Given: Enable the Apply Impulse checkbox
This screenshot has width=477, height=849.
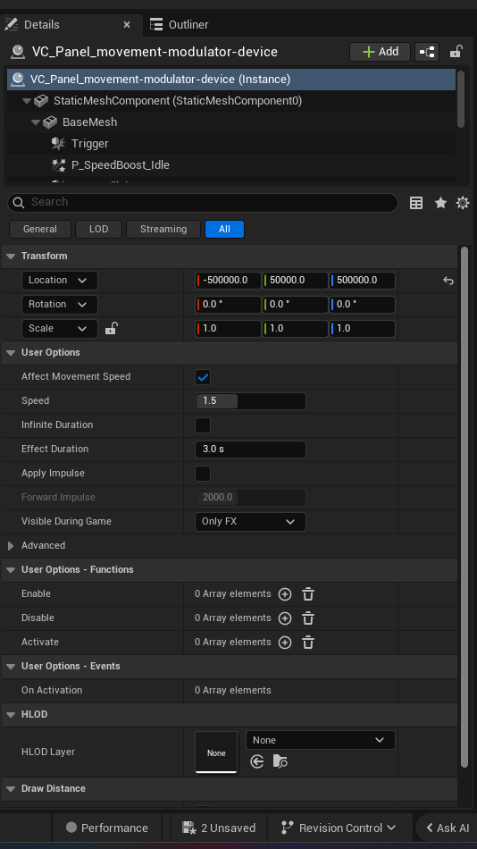Looking at the screenshot, I should [x=203, y=474].
